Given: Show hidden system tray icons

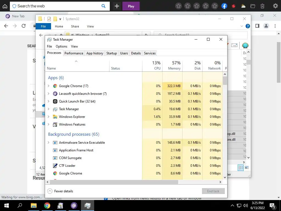Looking at the screenshot, I should tap(232, 206).
